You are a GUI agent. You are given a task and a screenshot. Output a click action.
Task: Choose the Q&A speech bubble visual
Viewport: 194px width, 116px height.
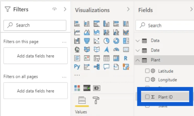(x=106, y=67)
